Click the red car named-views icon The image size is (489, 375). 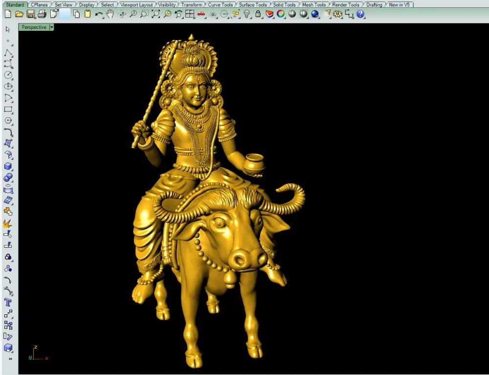coord(201,14)
